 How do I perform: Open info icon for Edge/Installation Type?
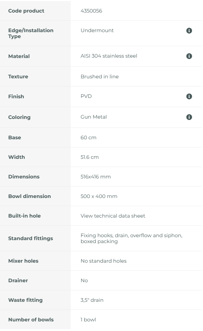[189, 31]
